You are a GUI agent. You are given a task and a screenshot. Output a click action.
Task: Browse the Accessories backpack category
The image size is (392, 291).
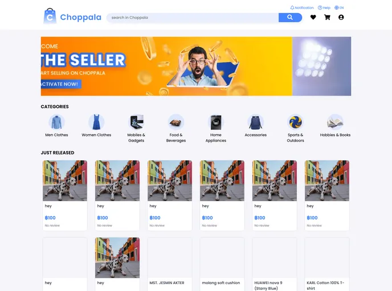[x=255, y=126]
